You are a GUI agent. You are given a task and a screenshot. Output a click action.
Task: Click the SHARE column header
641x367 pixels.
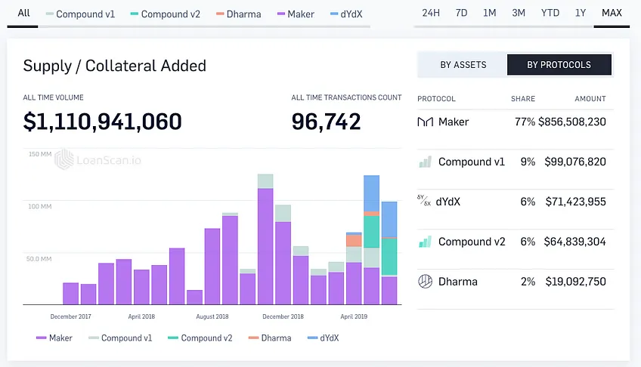pos(523,99)
